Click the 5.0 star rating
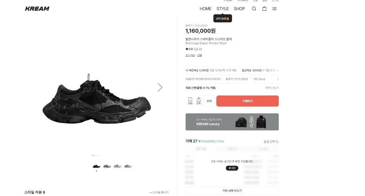This screenshot has height=196, width=365. click(x=189, y=49)
